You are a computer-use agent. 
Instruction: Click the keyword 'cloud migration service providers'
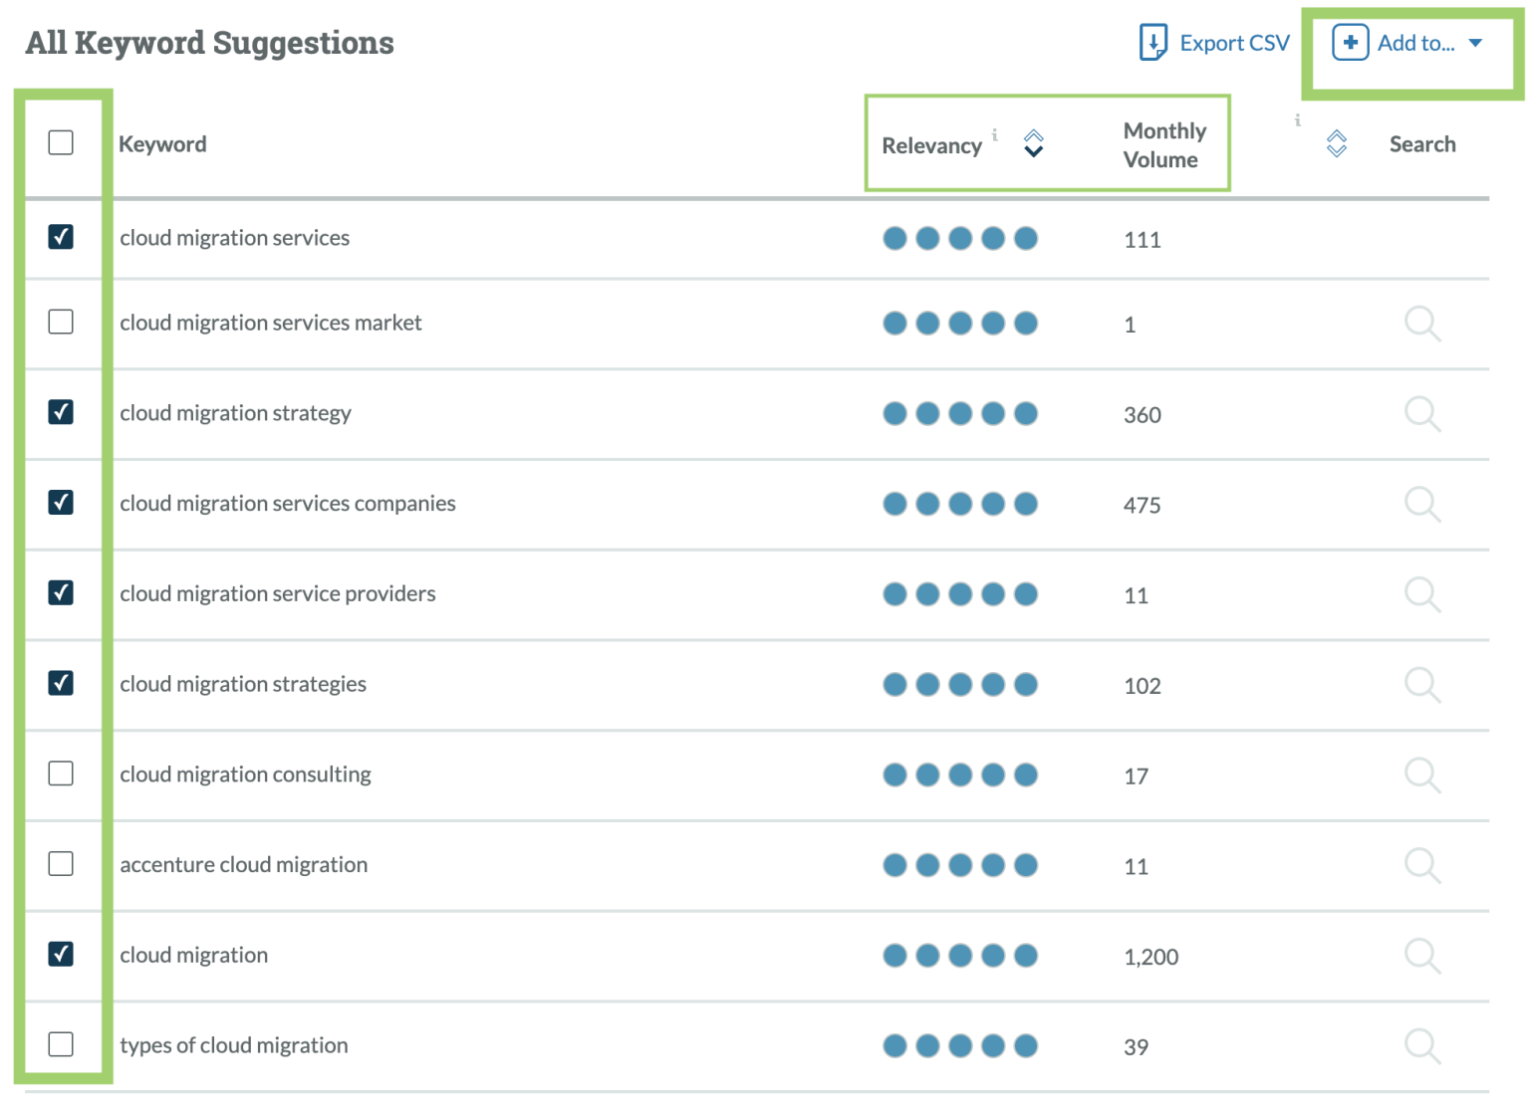coord(278,593)
